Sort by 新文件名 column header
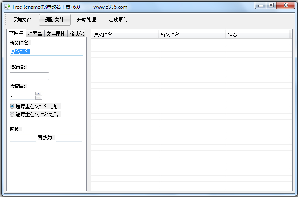This screenshot has height=197, width=298. (x=192, y=35)
